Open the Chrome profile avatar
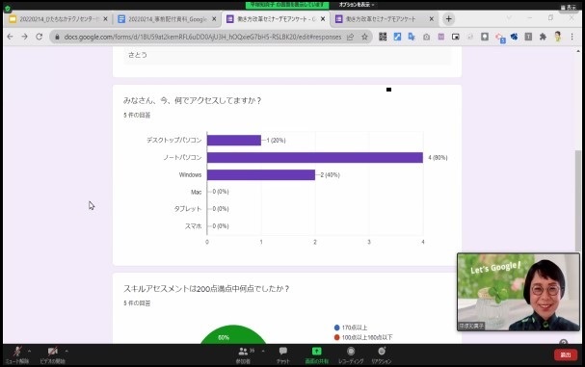The width and height of the screenshot is (585, 367). pos(558,37)
